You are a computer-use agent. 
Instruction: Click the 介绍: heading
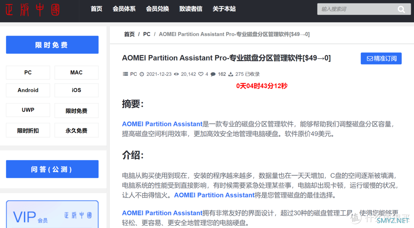click(133, 155)
